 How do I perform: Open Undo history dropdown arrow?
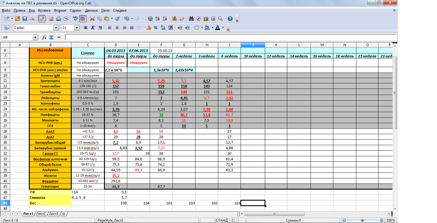tap(132, 19)
